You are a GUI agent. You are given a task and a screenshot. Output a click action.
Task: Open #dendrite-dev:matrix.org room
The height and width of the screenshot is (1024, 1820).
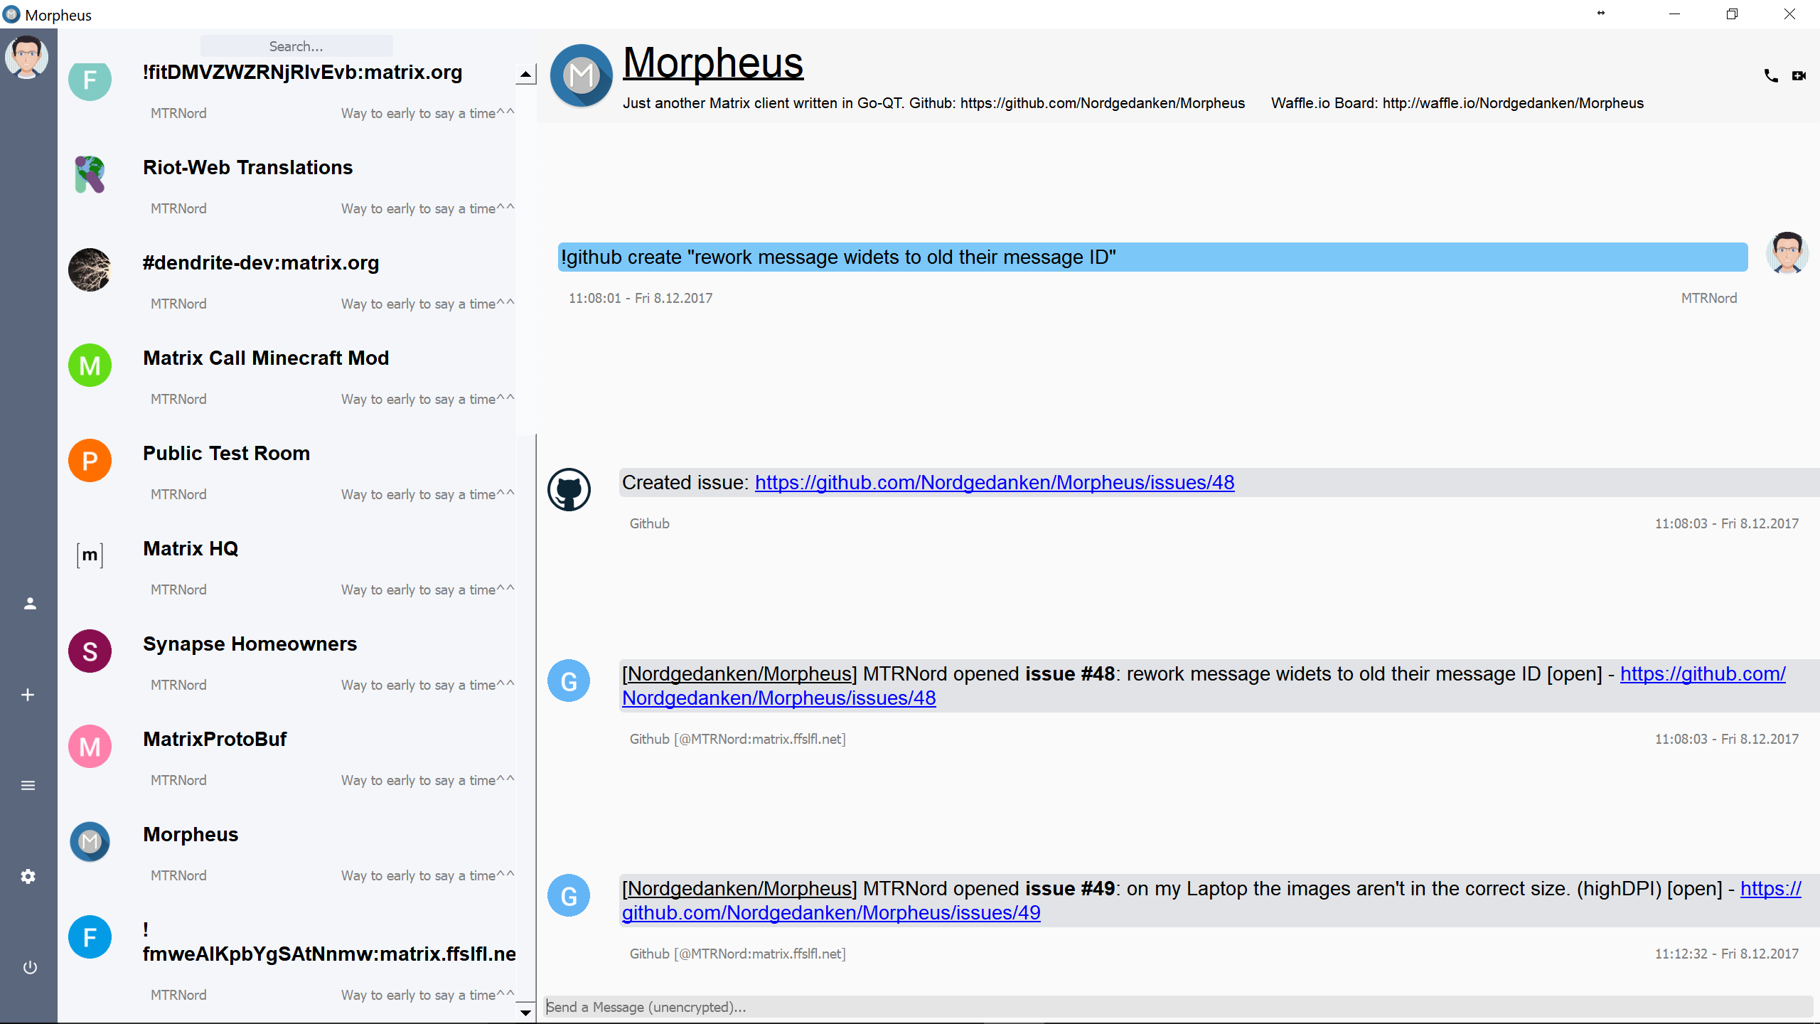[x=291, y=280]
